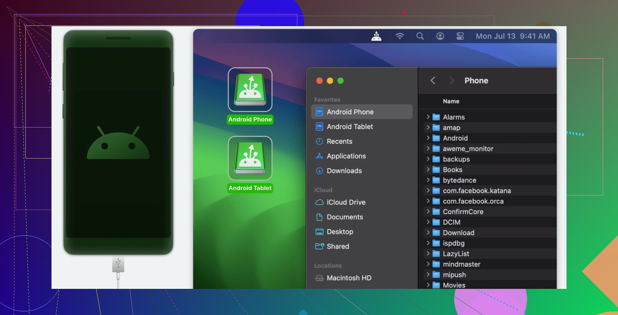
Task: Open the Android Tablet drive icon on desktop
Action: click(x=250, y=158)
